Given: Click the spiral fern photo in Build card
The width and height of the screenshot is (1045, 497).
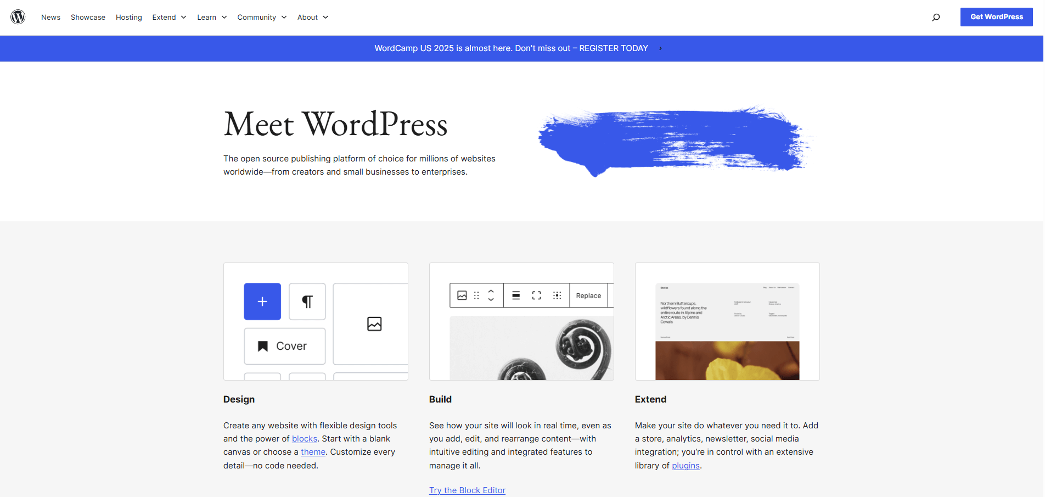Looking at the screenshot, I should 531,348.
